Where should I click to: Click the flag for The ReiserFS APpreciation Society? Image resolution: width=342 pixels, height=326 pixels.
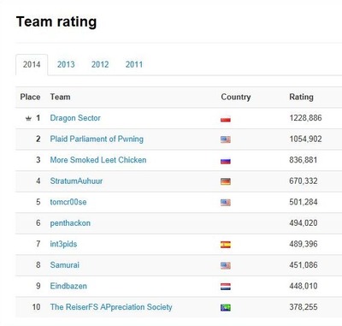226,307
